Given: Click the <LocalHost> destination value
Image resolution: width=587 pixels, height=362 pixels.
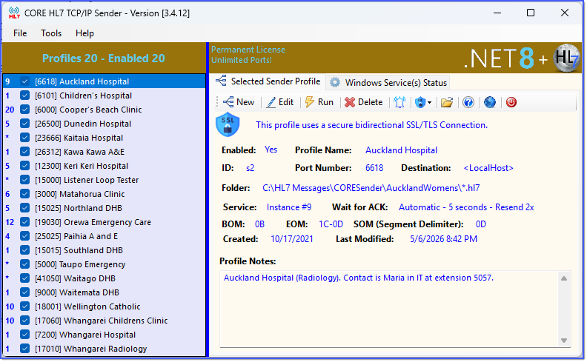Looking at the screenshot, I should (488, 168).
